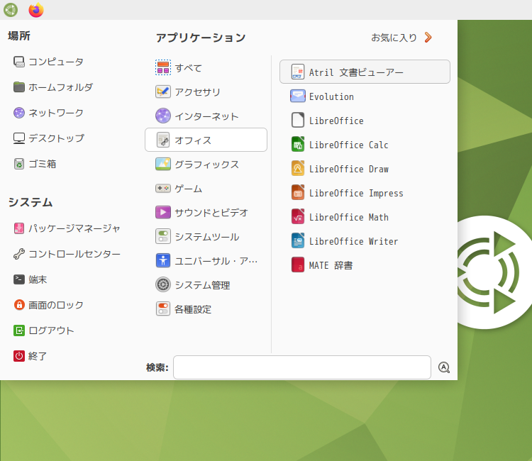Switch to お気に入り favorites view
Image resolution: width=532 pixels, height=461 pixels.
tap(401, 38)
